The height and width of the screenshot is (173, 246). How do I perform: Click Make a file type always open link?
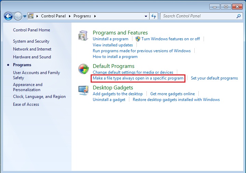click(x=138, y=78)
